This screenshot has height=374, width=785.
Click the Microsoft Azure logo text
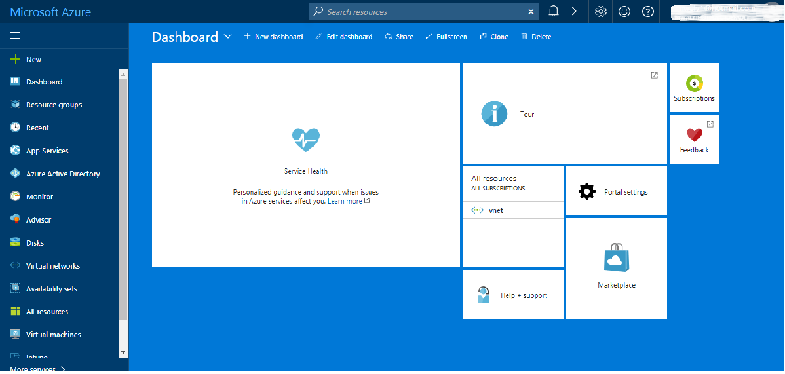[x=50, y=12]
